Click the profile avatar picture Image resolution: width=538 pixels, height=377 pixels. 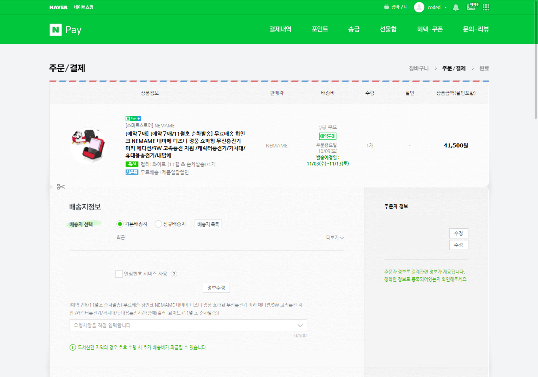tap(419, 7)
